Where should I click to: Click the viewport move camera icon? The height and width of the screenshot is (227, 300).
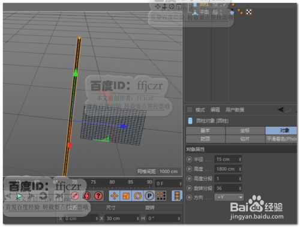[x=158, y=7]
